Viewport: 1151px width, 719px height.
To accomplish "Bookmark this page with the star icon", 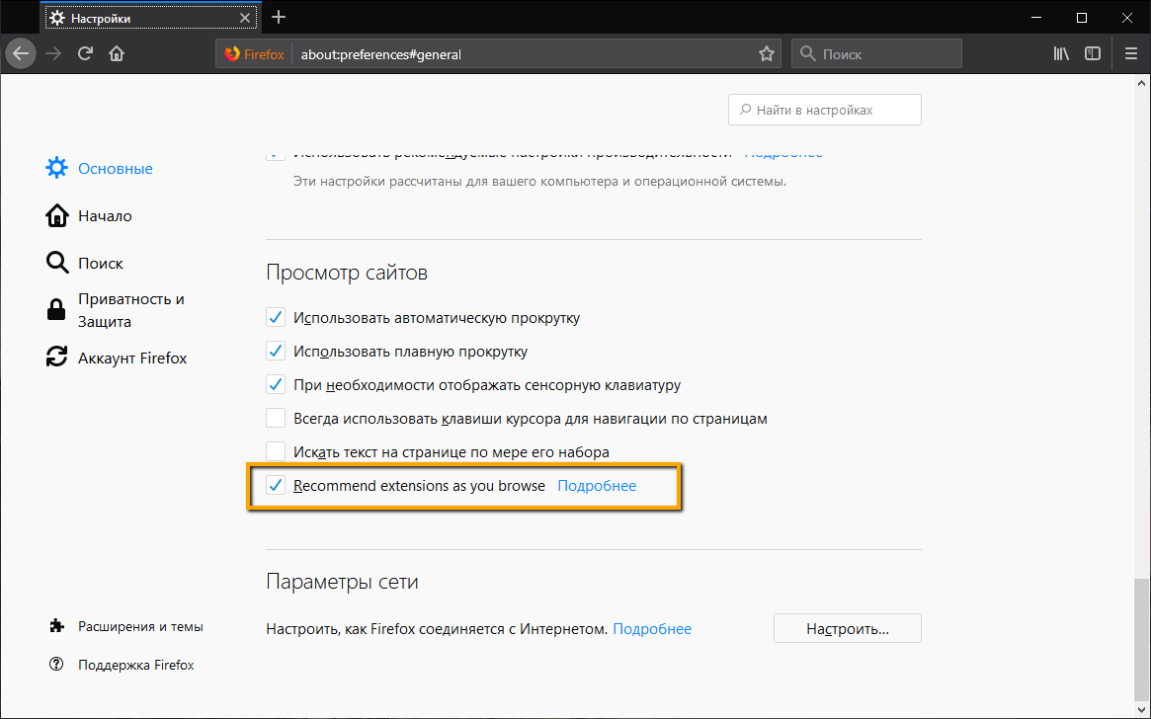I will tap(767, 54).
